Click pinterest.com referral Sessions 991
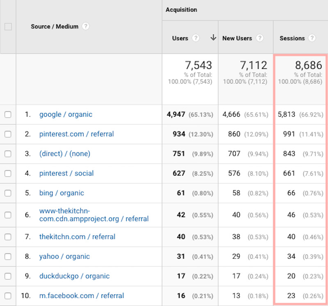Viewport: 328px width, 306px height. click(x=289, y=134)
